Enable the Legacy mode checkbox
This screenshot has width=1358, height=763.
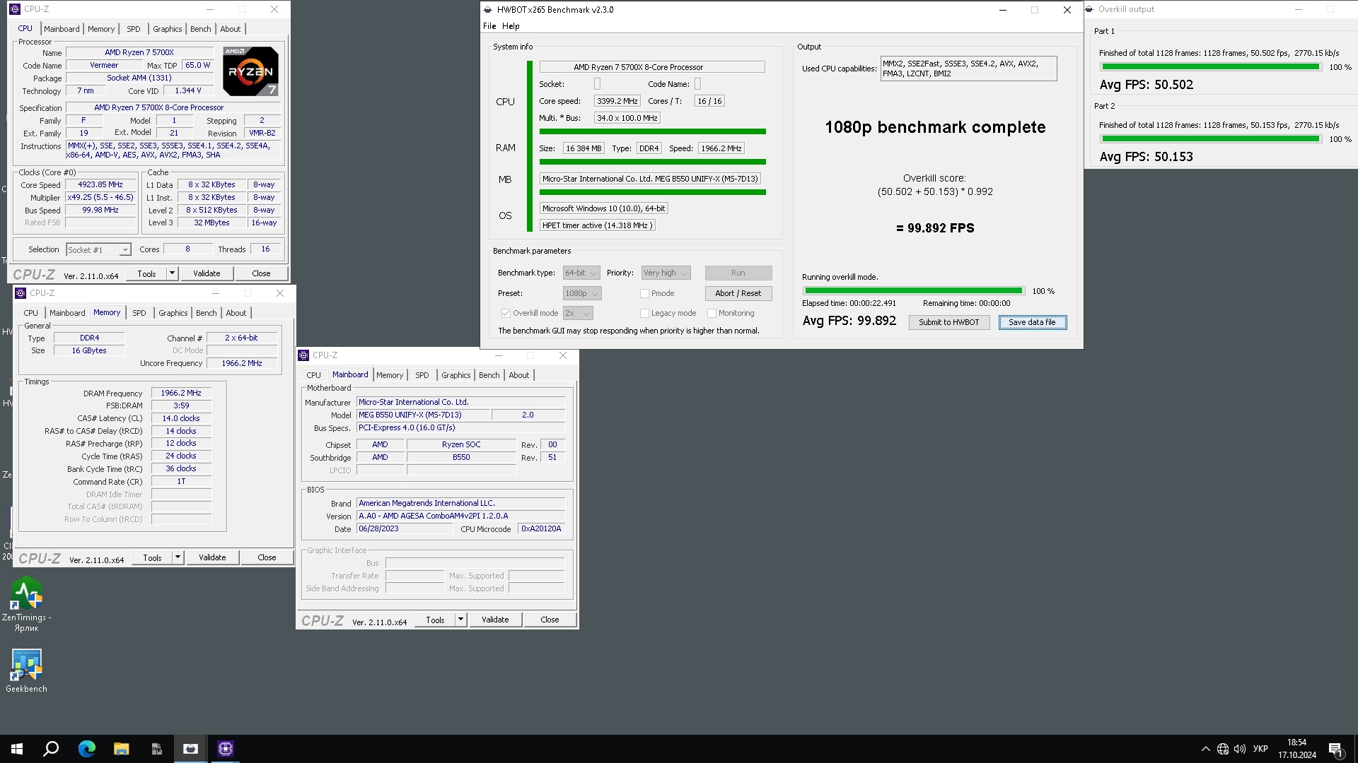[644, 313]
